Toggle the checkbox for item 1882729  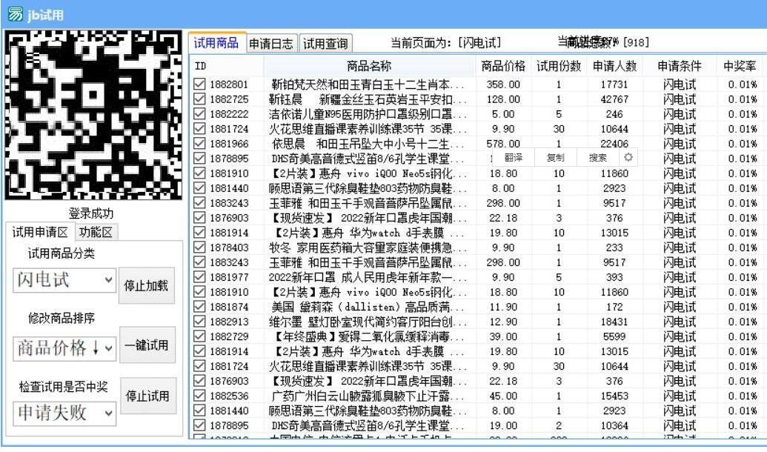(x=199, y=336)
